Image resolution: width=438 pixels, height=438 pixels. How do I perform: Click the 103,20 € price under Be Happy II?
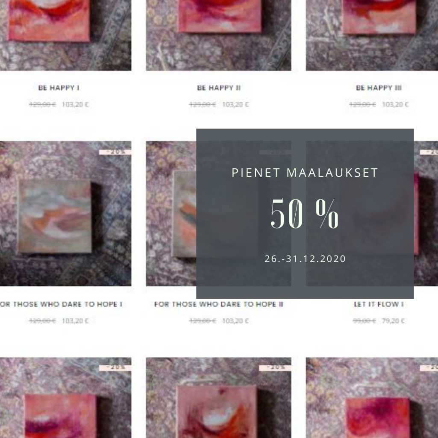point(235,104)
